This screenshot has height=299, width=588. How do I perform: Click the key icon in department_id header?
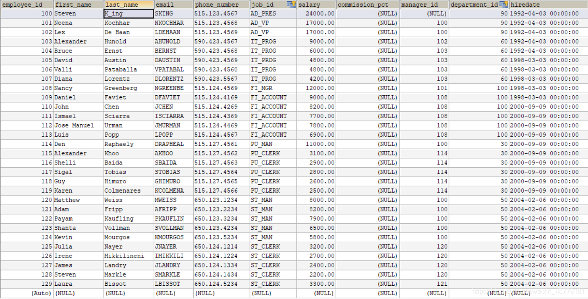pyautogui.click(x=504, y=5)
